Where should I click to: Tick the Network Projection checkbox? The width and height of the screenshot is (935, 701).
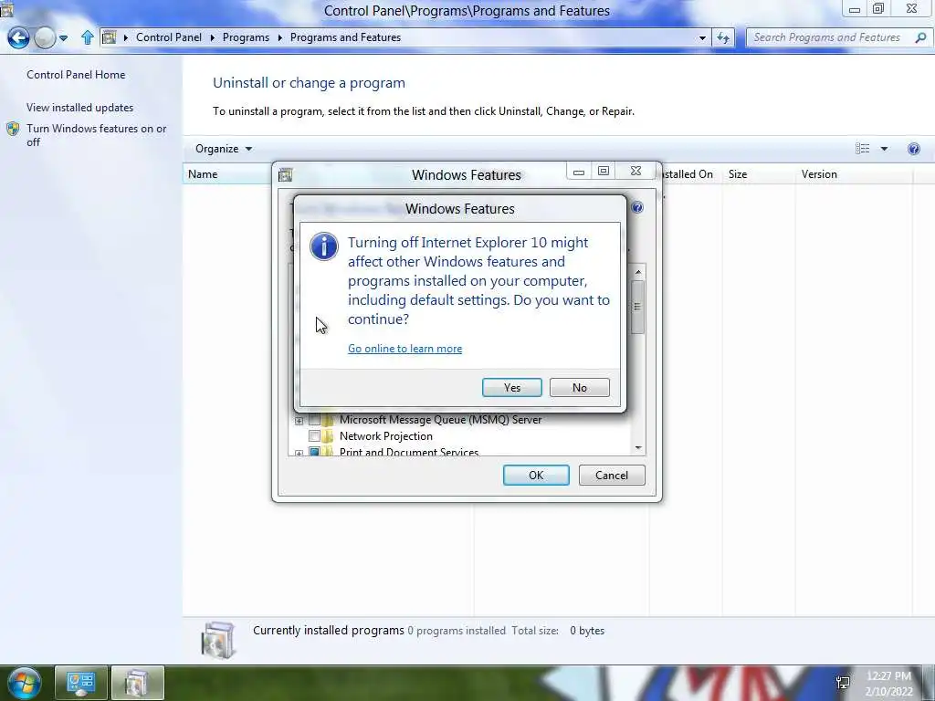pos(314,435)
